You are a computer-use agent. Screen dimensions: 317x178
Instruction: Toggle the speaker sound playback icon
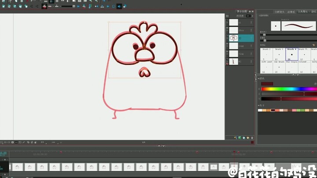point(119,7)
